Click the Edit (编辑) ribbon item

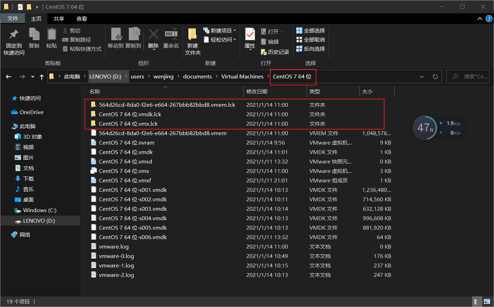click(x=270, y=42)
